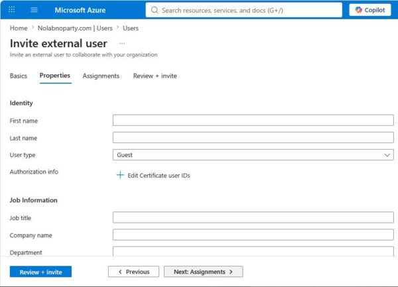Click the Department label
398x287 pixels.
tap(26, 253)
